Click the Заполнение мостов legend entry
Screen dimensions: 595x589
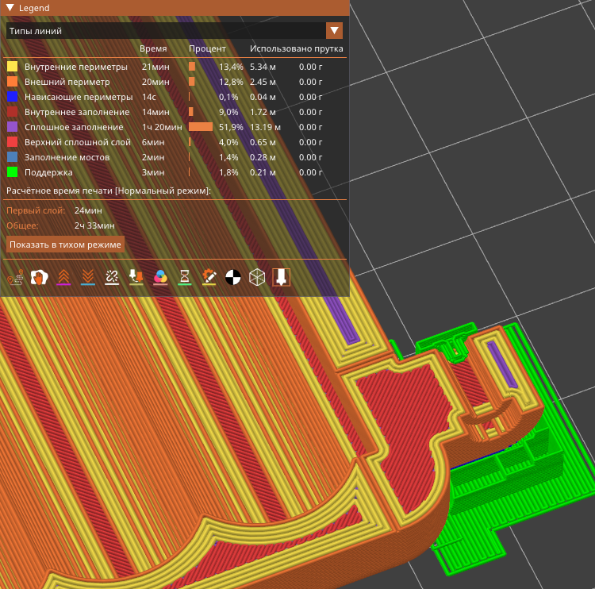(x=67, y=157)
